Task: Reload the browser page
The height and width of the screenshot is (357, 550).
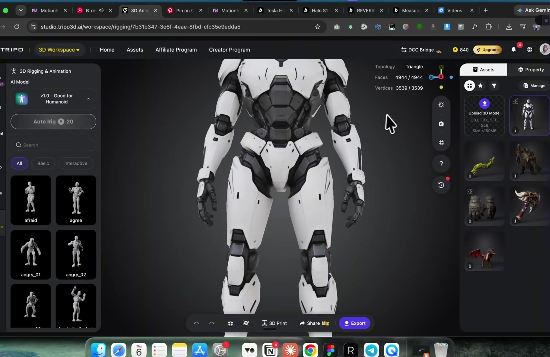Action: click(x=17, y=27)
